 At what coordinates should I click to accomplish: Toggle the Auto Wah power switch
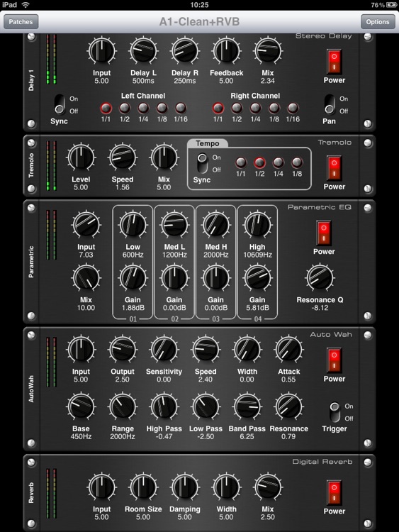pos(334,360)
